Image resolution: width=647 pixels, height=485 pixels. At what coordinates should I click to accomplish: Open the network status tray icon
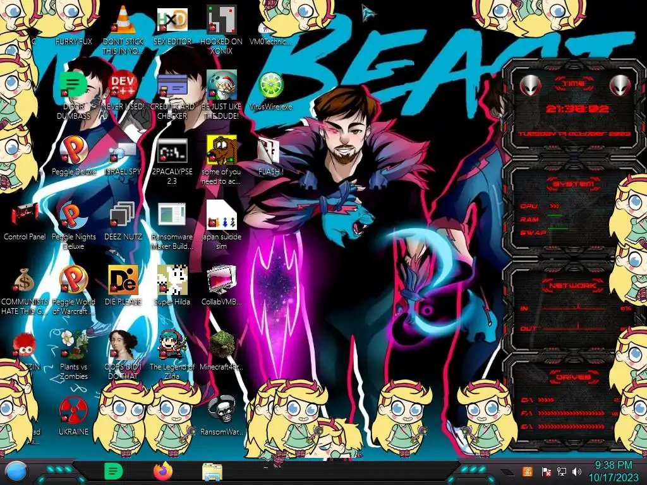561,471
